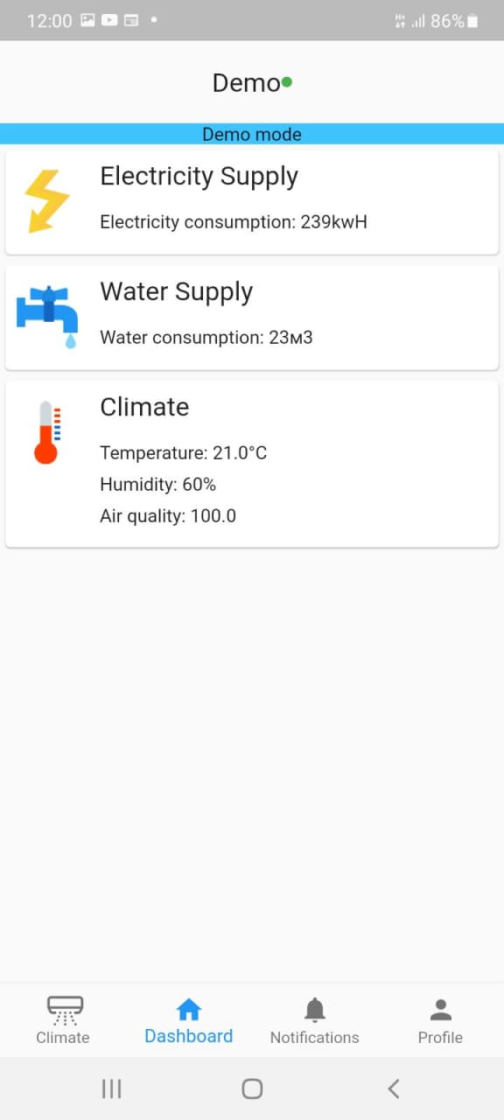
Task: Switch to the Notifications tab label
Action: point(314,1038)
